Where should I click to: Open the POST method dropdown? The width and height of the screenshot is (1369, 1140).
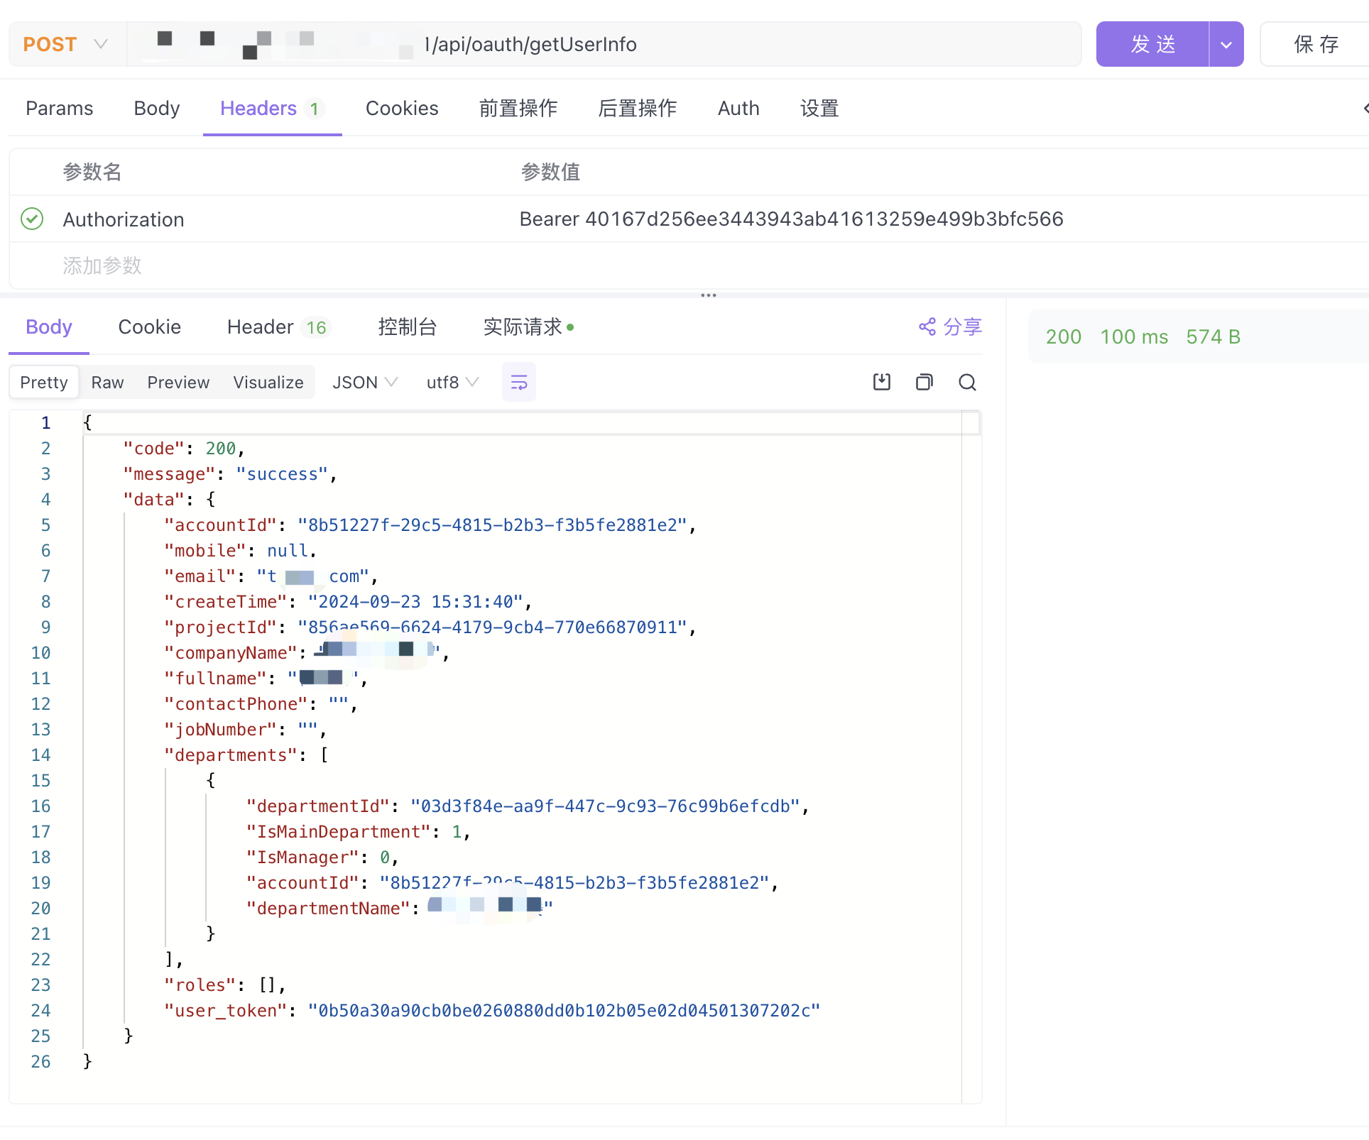point(66,44)
